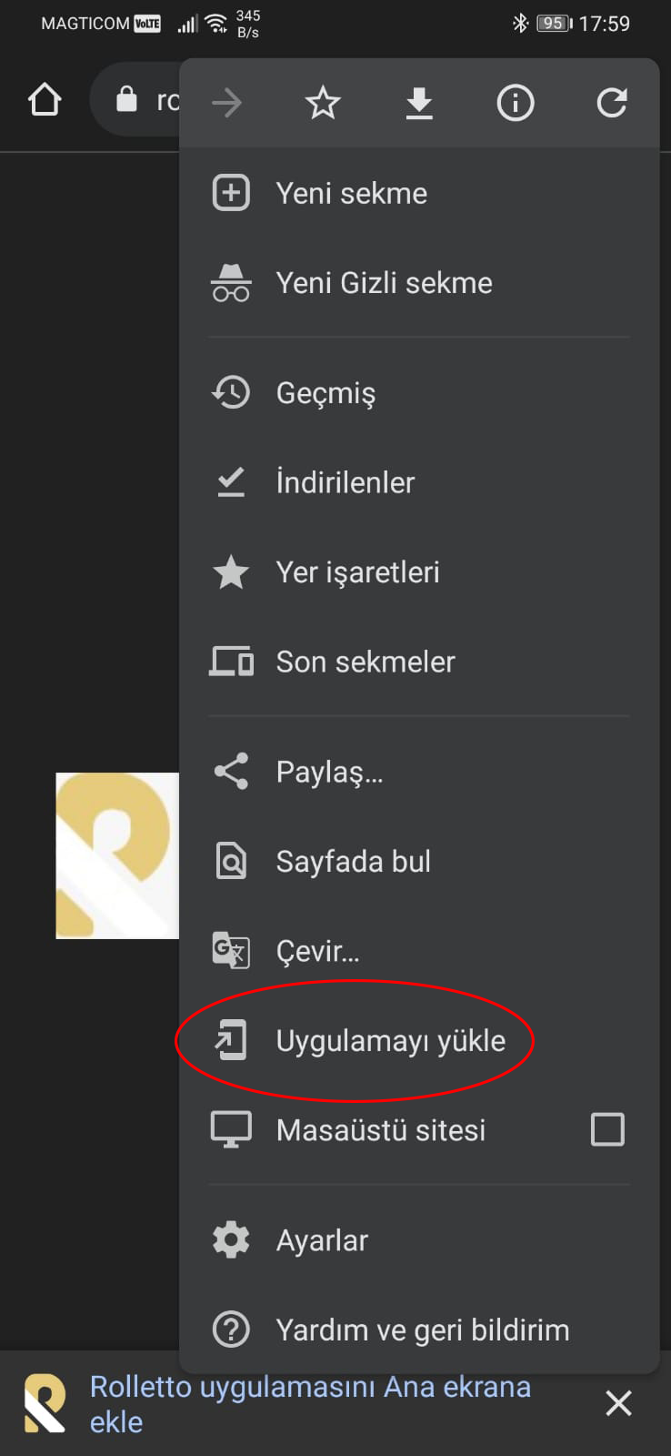Enable the Masaüstü sitesi checkbox
Screen dimensions: 671x1456
coord(607,1129)
